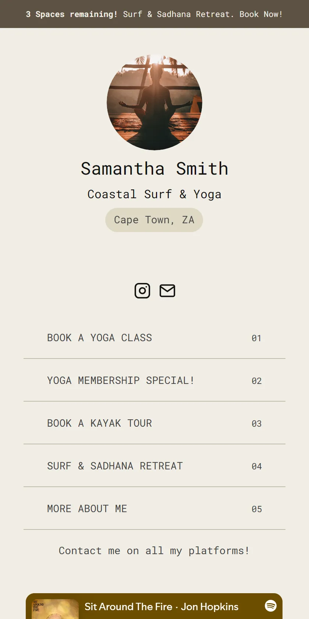Go to More About Me

tap(154, 508)
